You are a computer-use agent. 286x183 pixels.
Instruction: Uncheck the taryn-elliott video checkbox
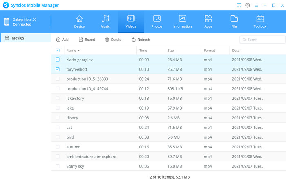58,69
